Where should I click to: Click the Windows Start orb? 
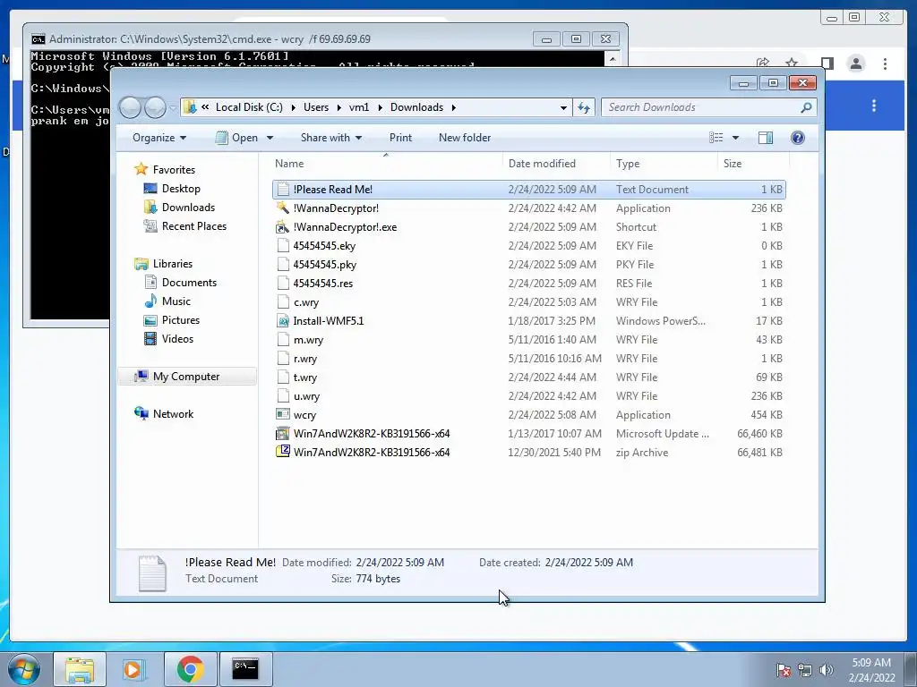[x=23, y=669]
